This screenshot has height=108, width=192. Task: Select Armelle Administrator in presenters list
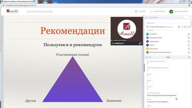pos(157,27)
